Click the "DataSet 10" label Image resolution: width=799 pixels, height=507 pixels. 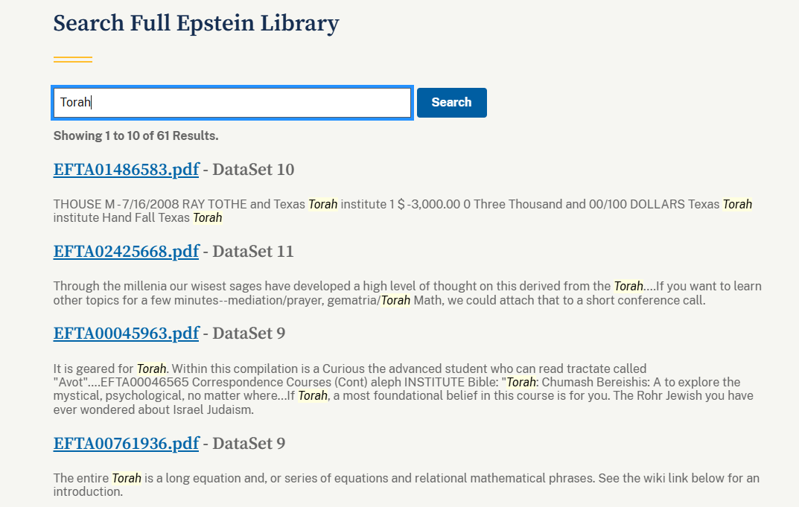tap(253, 170)
